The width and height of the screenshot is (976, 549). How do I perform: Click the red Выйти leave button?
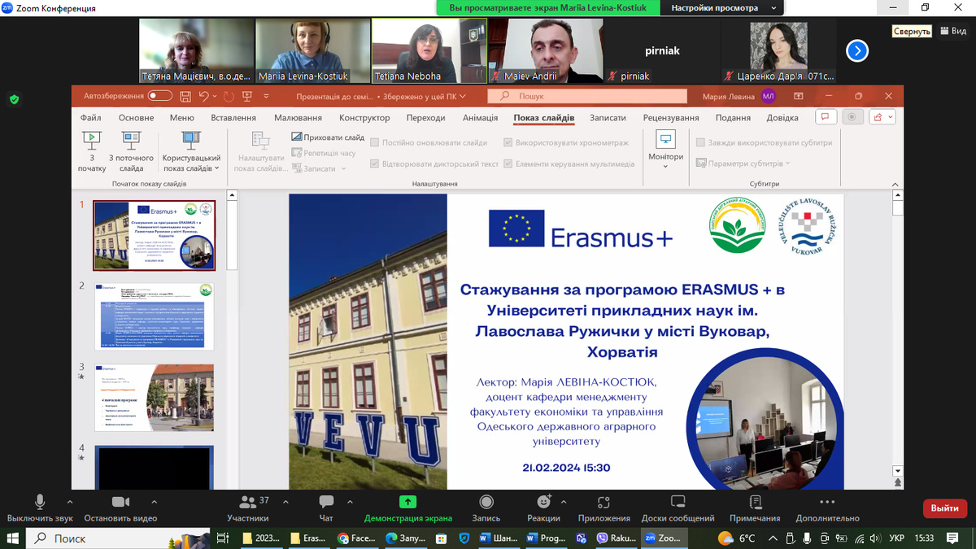[944, 508]
